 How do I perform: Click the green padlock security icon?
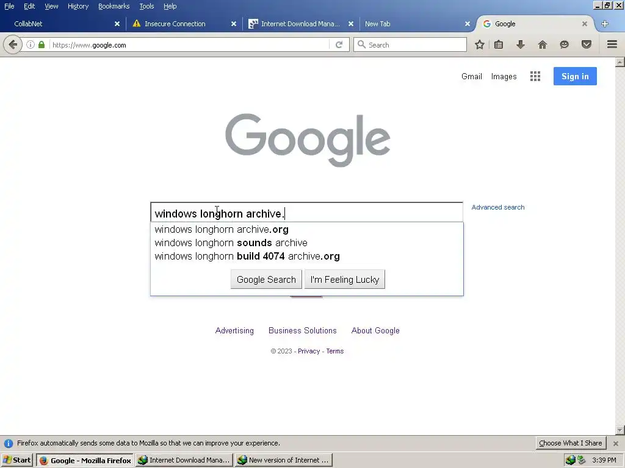pyautogui.click(x=42, y=44)
